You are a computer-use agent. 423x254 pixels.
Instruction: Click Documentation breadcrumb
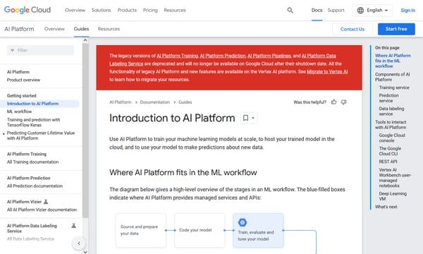pyautogui.click(x=155, y=102)
